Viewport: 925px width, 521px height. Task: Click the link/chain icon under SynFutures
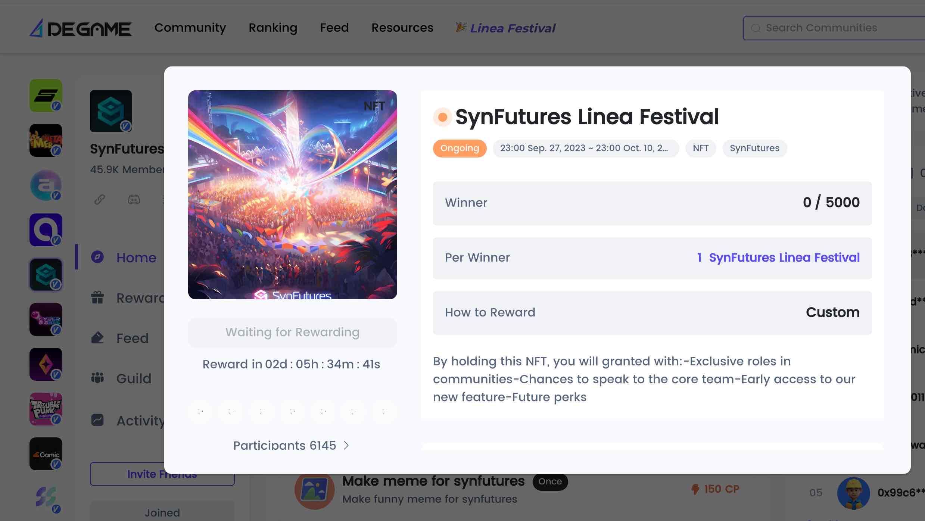[100, 199]
